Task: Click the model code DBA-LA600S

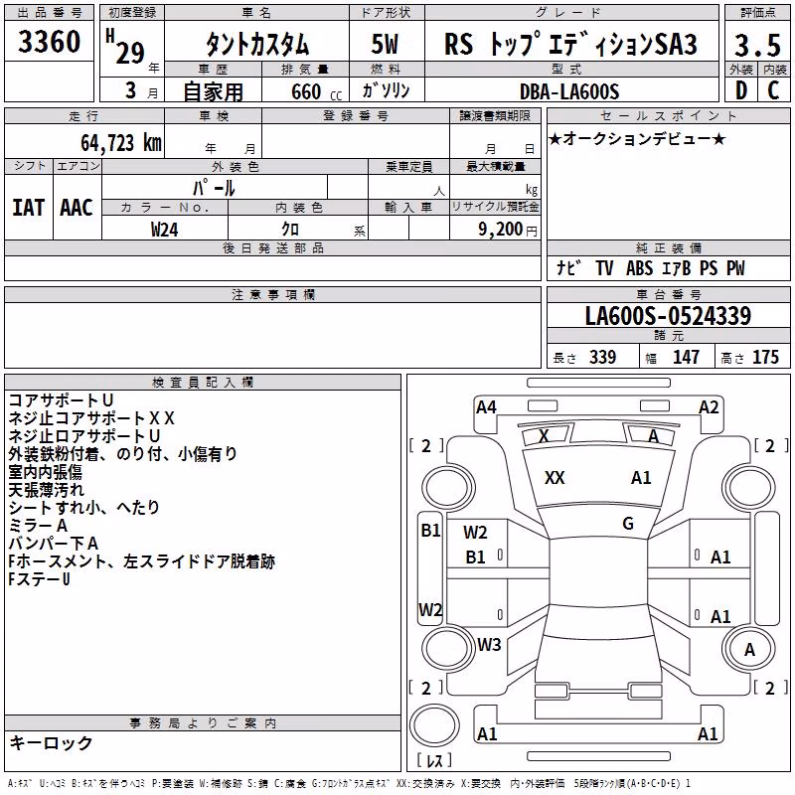Action: (569, 91)
